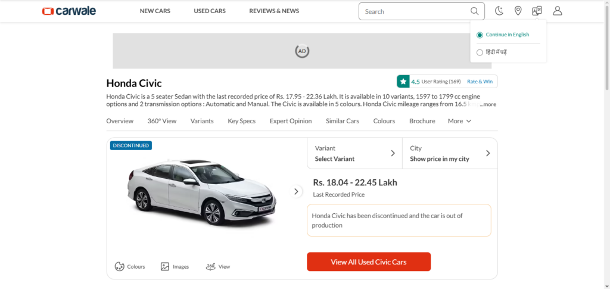Click the DISCONTINUED badge

[130, 145]
